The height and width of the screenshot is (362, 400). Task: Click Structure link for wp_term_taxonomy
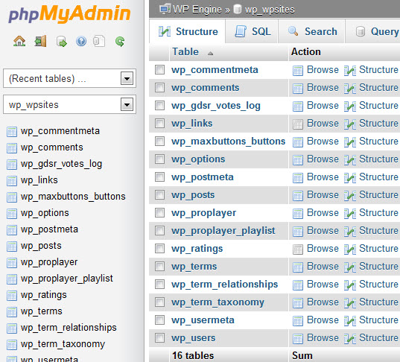tap(378, 302)
